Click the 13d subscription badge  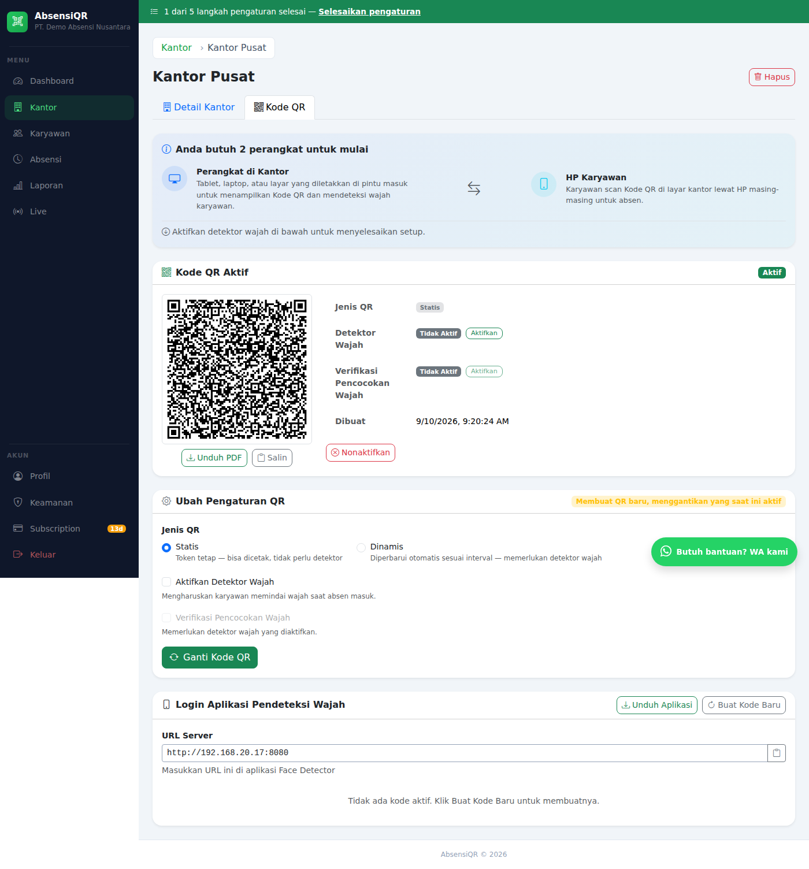(117, 529)
